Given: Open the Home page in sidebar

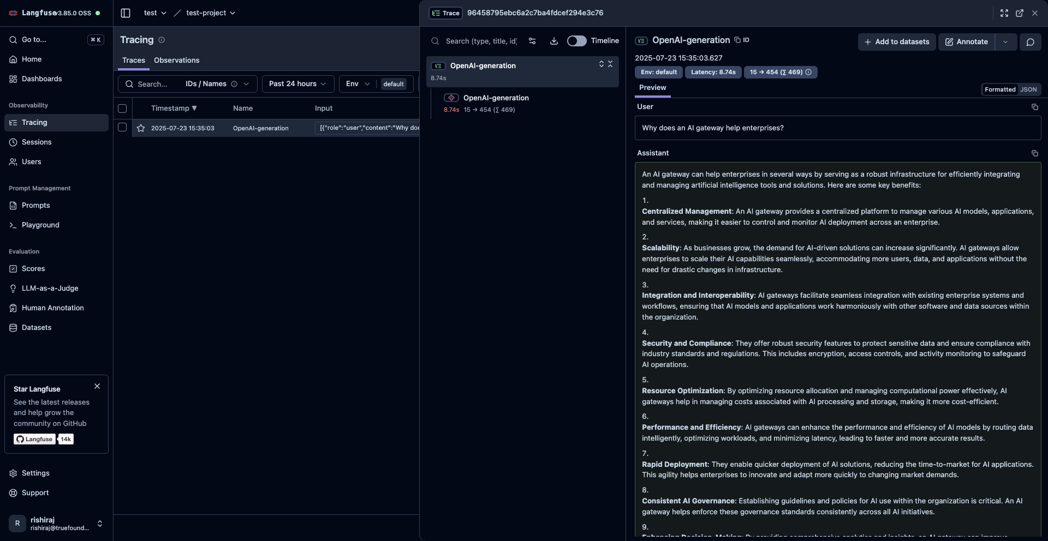Looking at the screenshot, I should 56,59.
